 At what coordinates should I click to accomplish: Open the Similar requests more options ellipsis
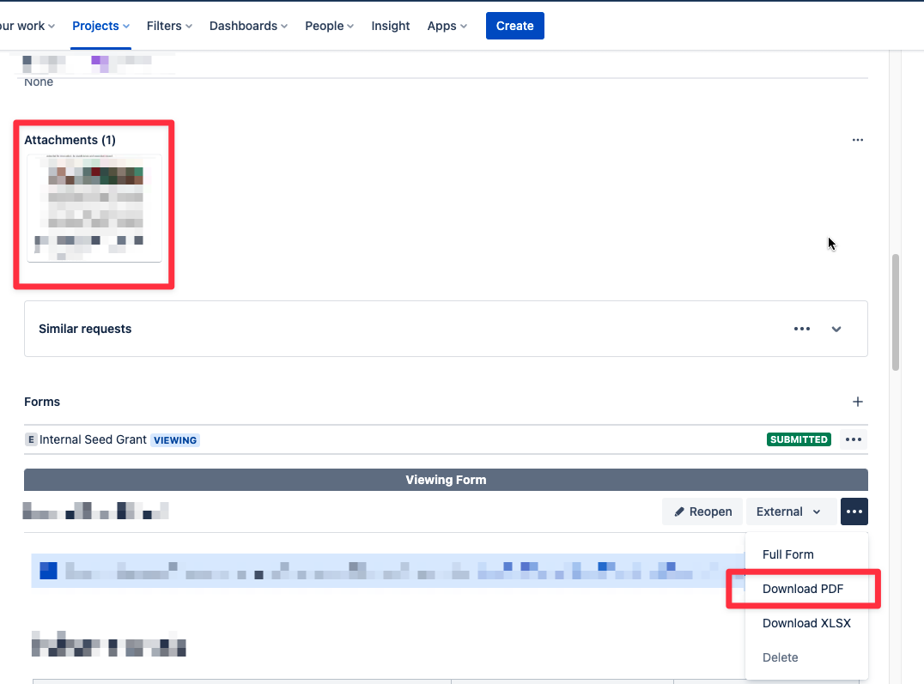click(801, 329)
